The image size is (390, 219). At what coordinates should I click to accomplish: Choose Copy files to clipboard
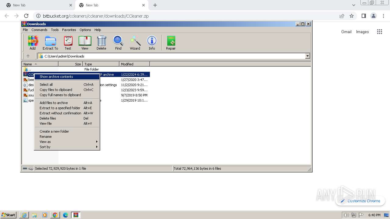67,90
